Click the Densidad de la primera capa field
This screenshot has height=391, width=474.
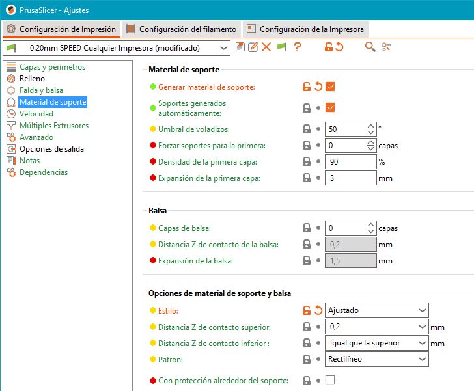(x=350, y=162)
